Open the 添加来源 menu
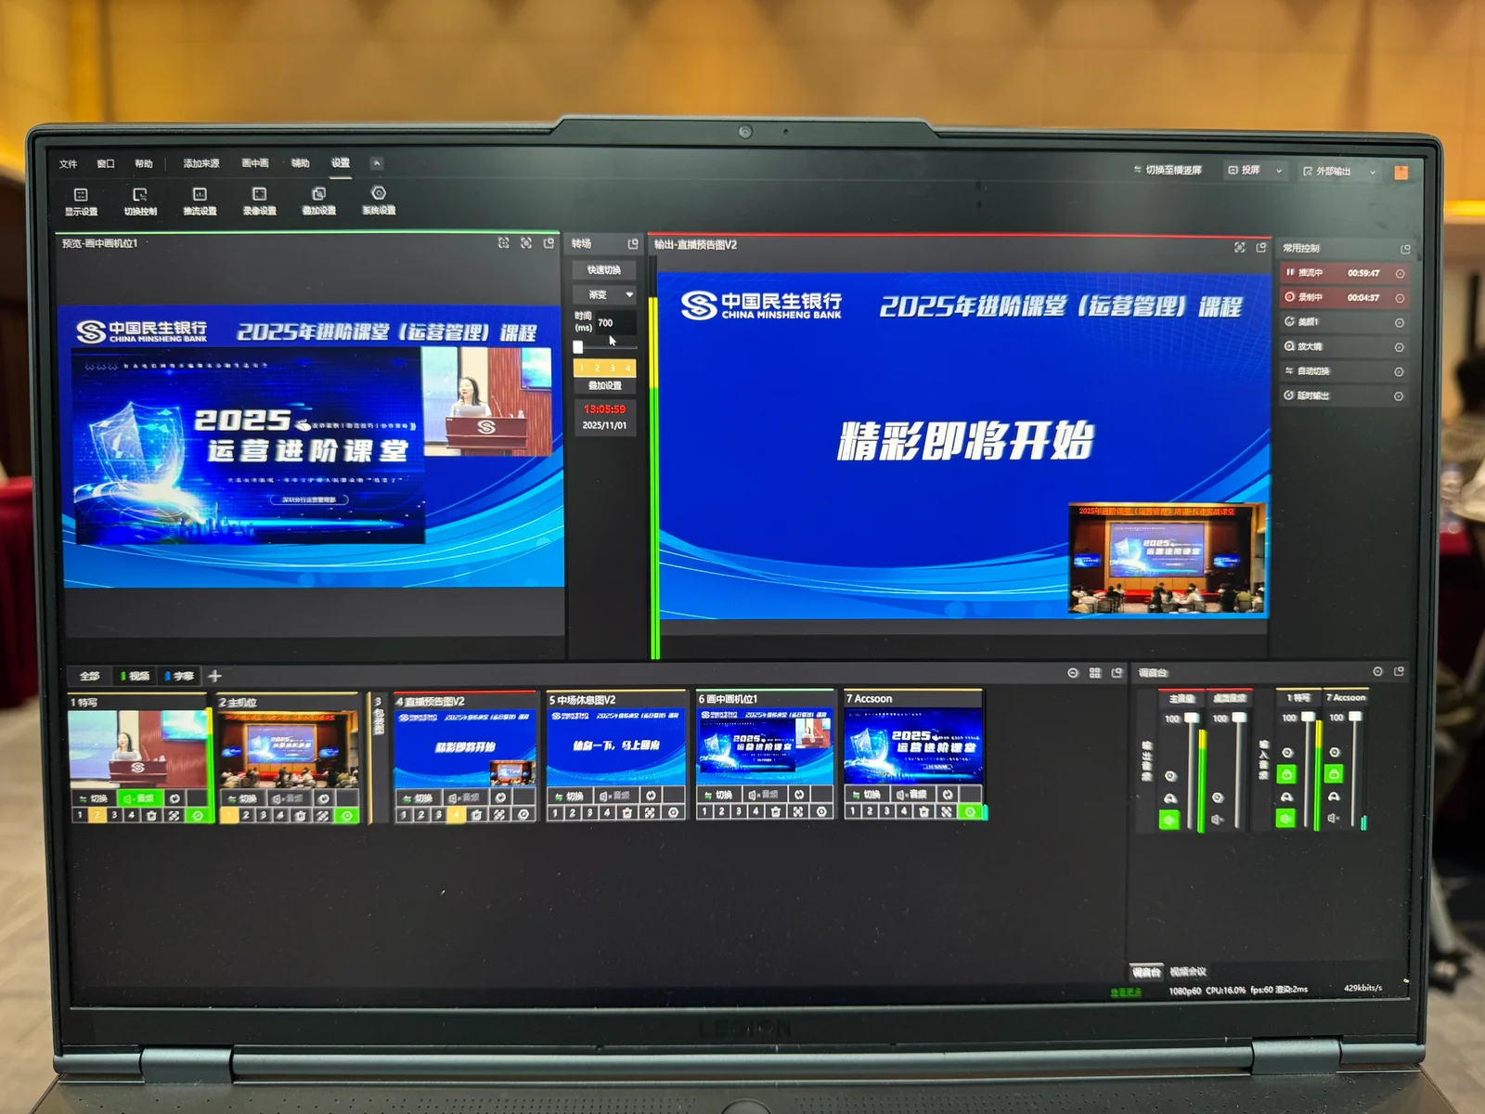 tap(200, 163)
